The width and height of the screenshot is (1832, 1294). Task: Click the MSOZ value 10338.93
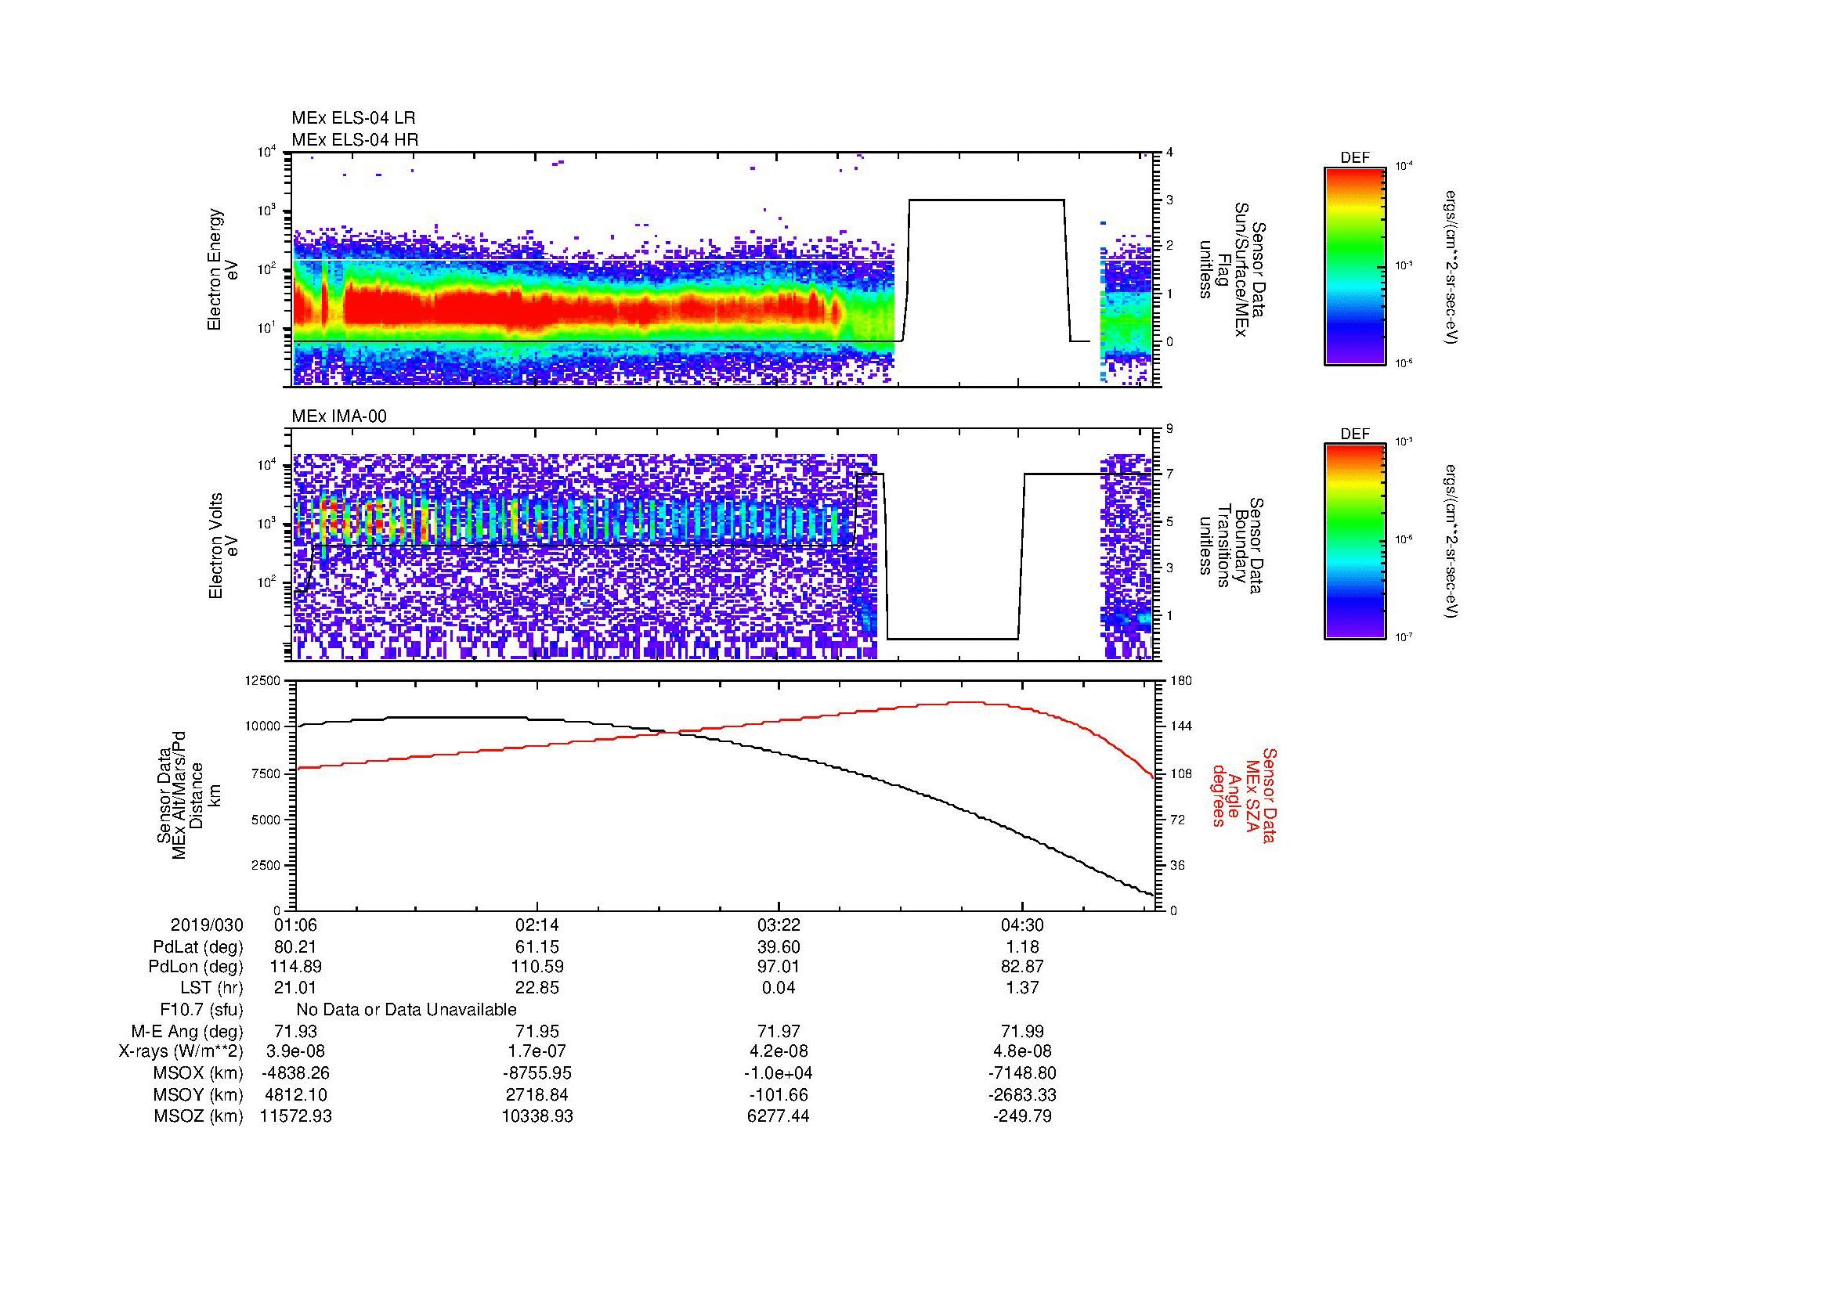(x=538, y=1116)
